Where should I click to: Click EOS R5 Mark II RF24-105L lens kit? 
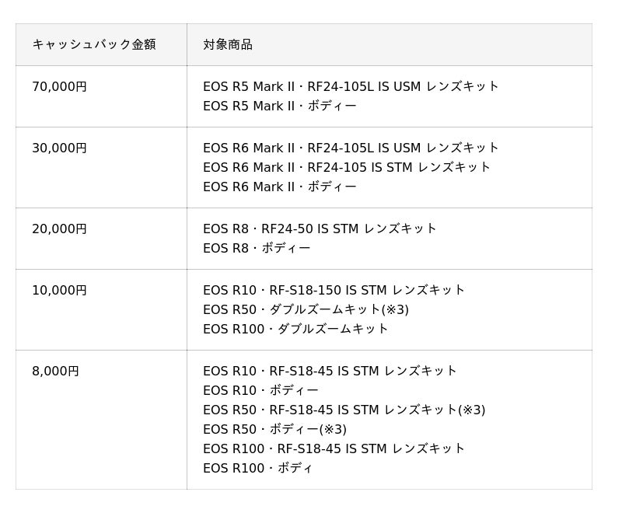[x=351, y=86]
